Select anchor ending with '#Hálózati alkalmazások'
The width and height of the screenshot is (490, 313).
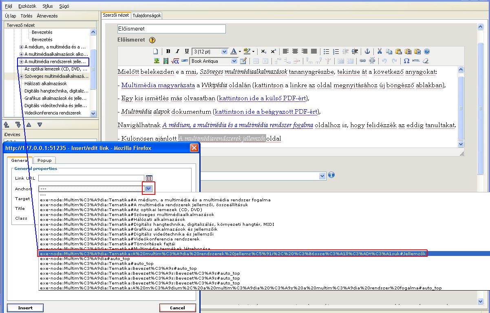point(112,219)
